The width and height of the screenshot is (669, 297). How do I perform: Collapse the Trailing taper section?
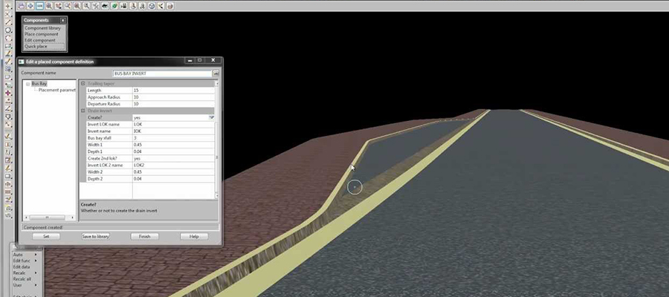83,83
